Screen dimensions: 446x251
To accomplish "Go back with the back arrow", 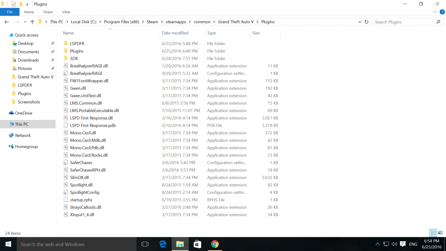I will (7, 22).
